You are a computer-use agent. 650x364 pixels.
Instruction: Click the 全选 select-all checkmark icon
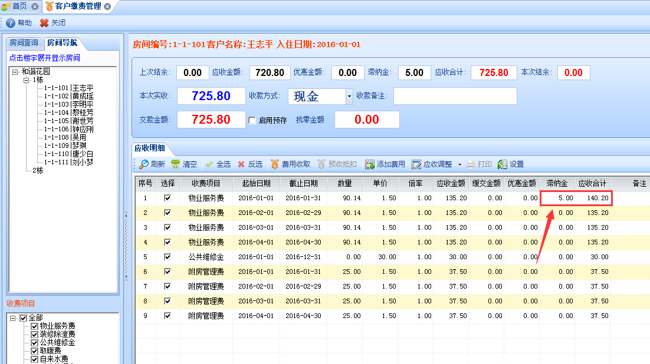click(209, 164)
